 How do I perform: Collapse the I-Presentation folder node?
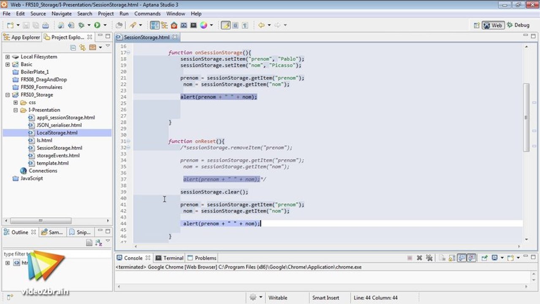click(x=15, y=110)
